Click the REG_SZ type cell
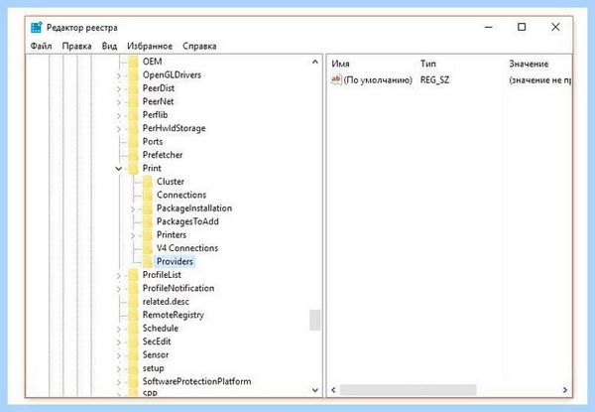 point(435,79)
